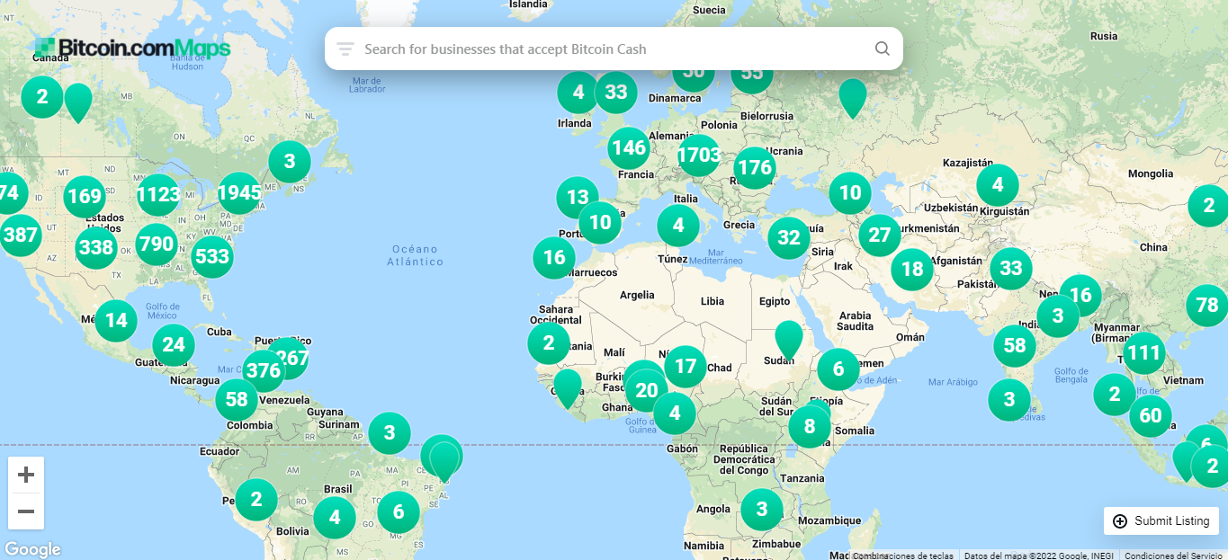The image size is (1228, 560).
Task: Open the single pin marker over Sudan
Action: click(789, 341)
